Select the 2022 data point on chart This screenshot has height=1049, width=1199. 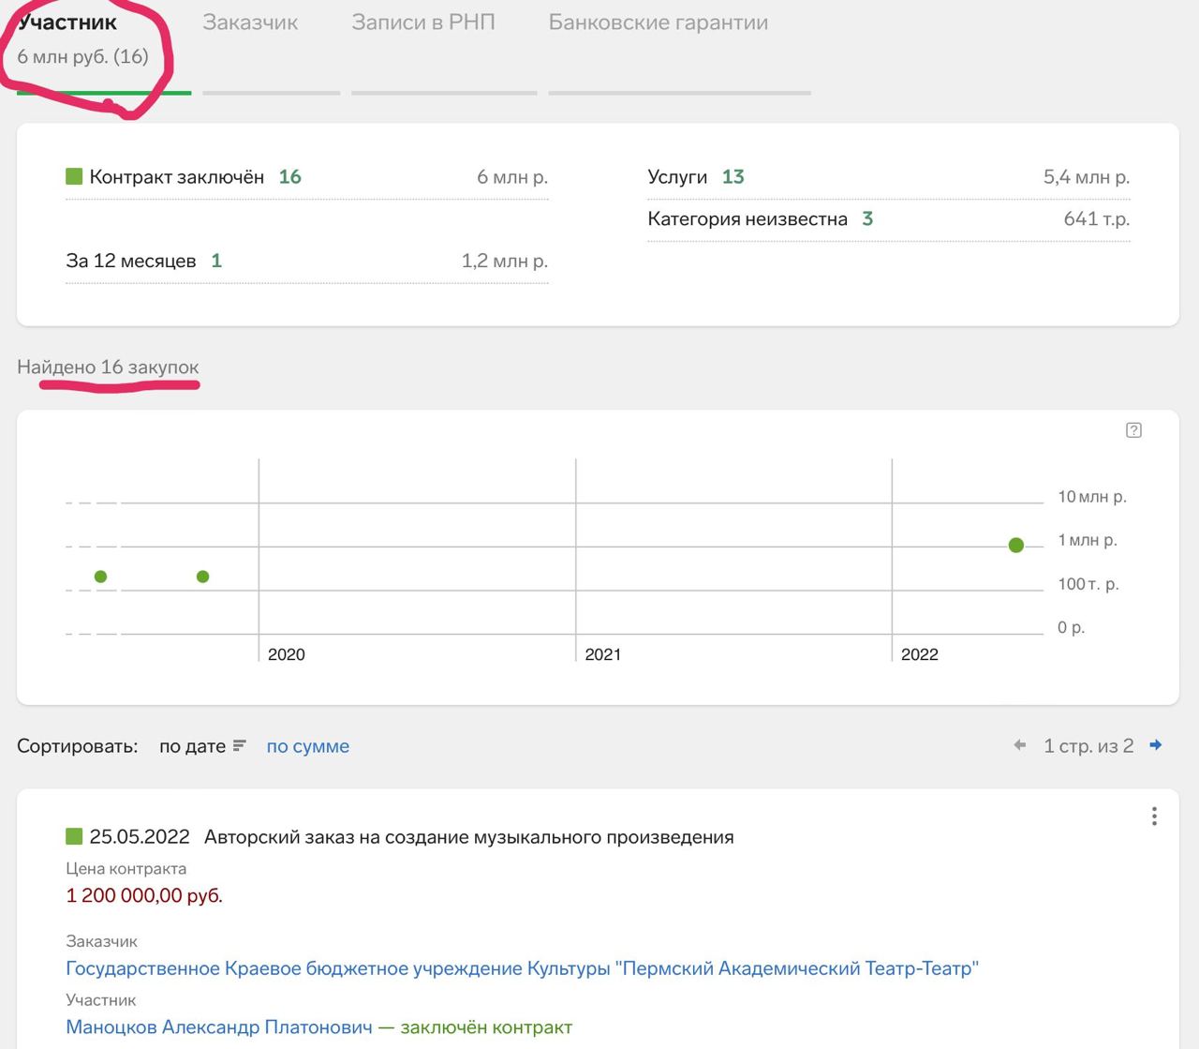tap(1016, 546)
